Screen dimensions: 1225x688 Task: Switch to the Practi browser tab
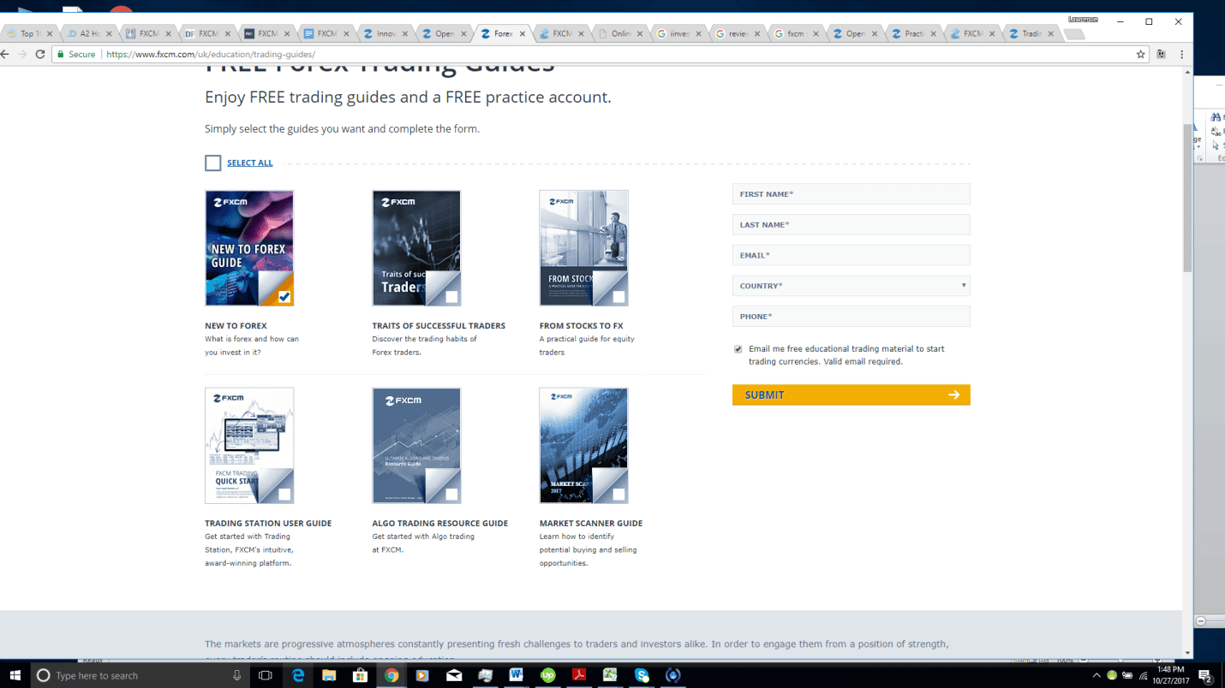click(x=913, y=34)
